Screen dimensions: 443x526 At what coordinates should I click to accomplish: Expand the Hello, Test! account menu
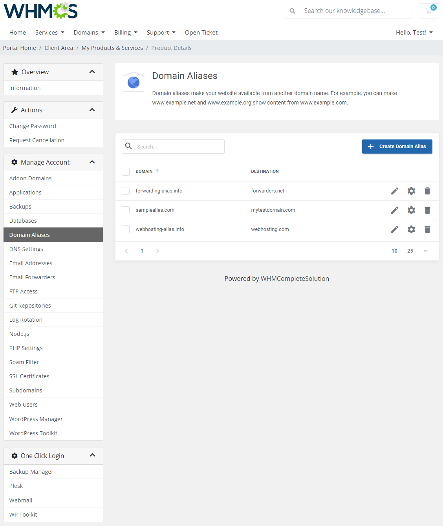[x=414, y=32]
